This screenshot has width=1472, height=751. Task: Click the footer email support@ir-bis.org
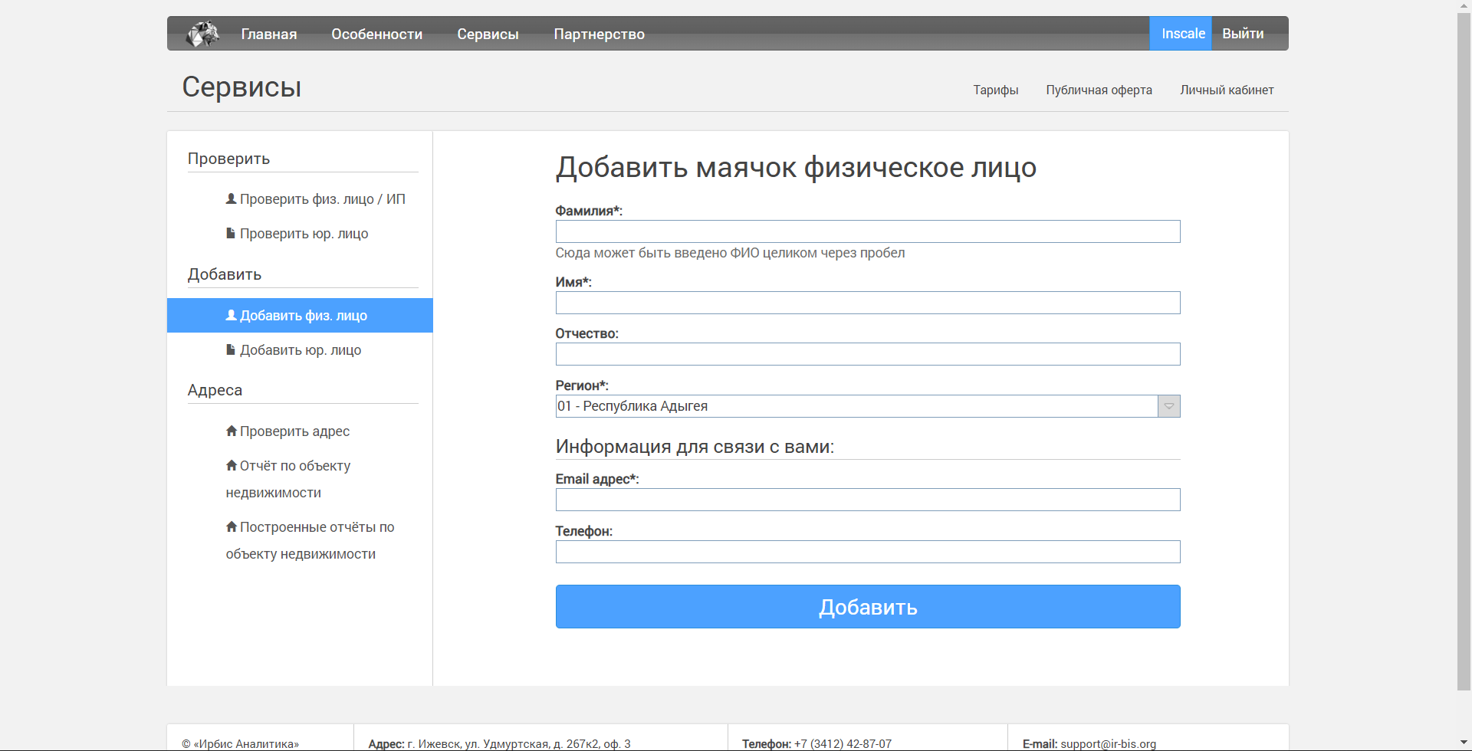[x=1108, y=744]
